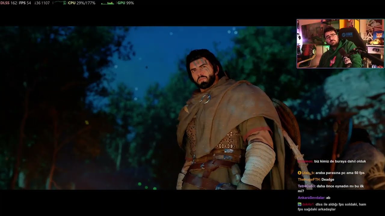385x216 pixels.
Task: Click the DLSS 162 overlay readout
Action: [8, 3]
